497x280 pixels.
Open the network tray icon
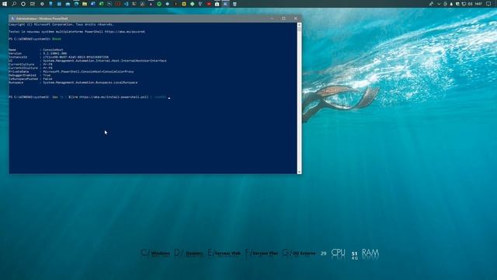pyautogui.click(x=464, y=4)
